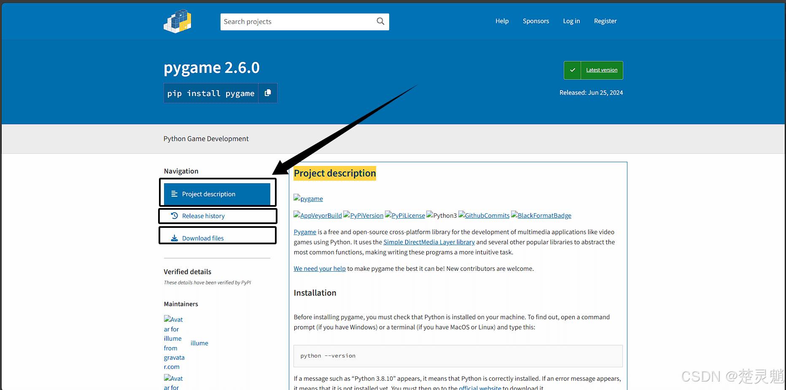
Task: Click the GithubCommits badge
Action: point(484,215)
